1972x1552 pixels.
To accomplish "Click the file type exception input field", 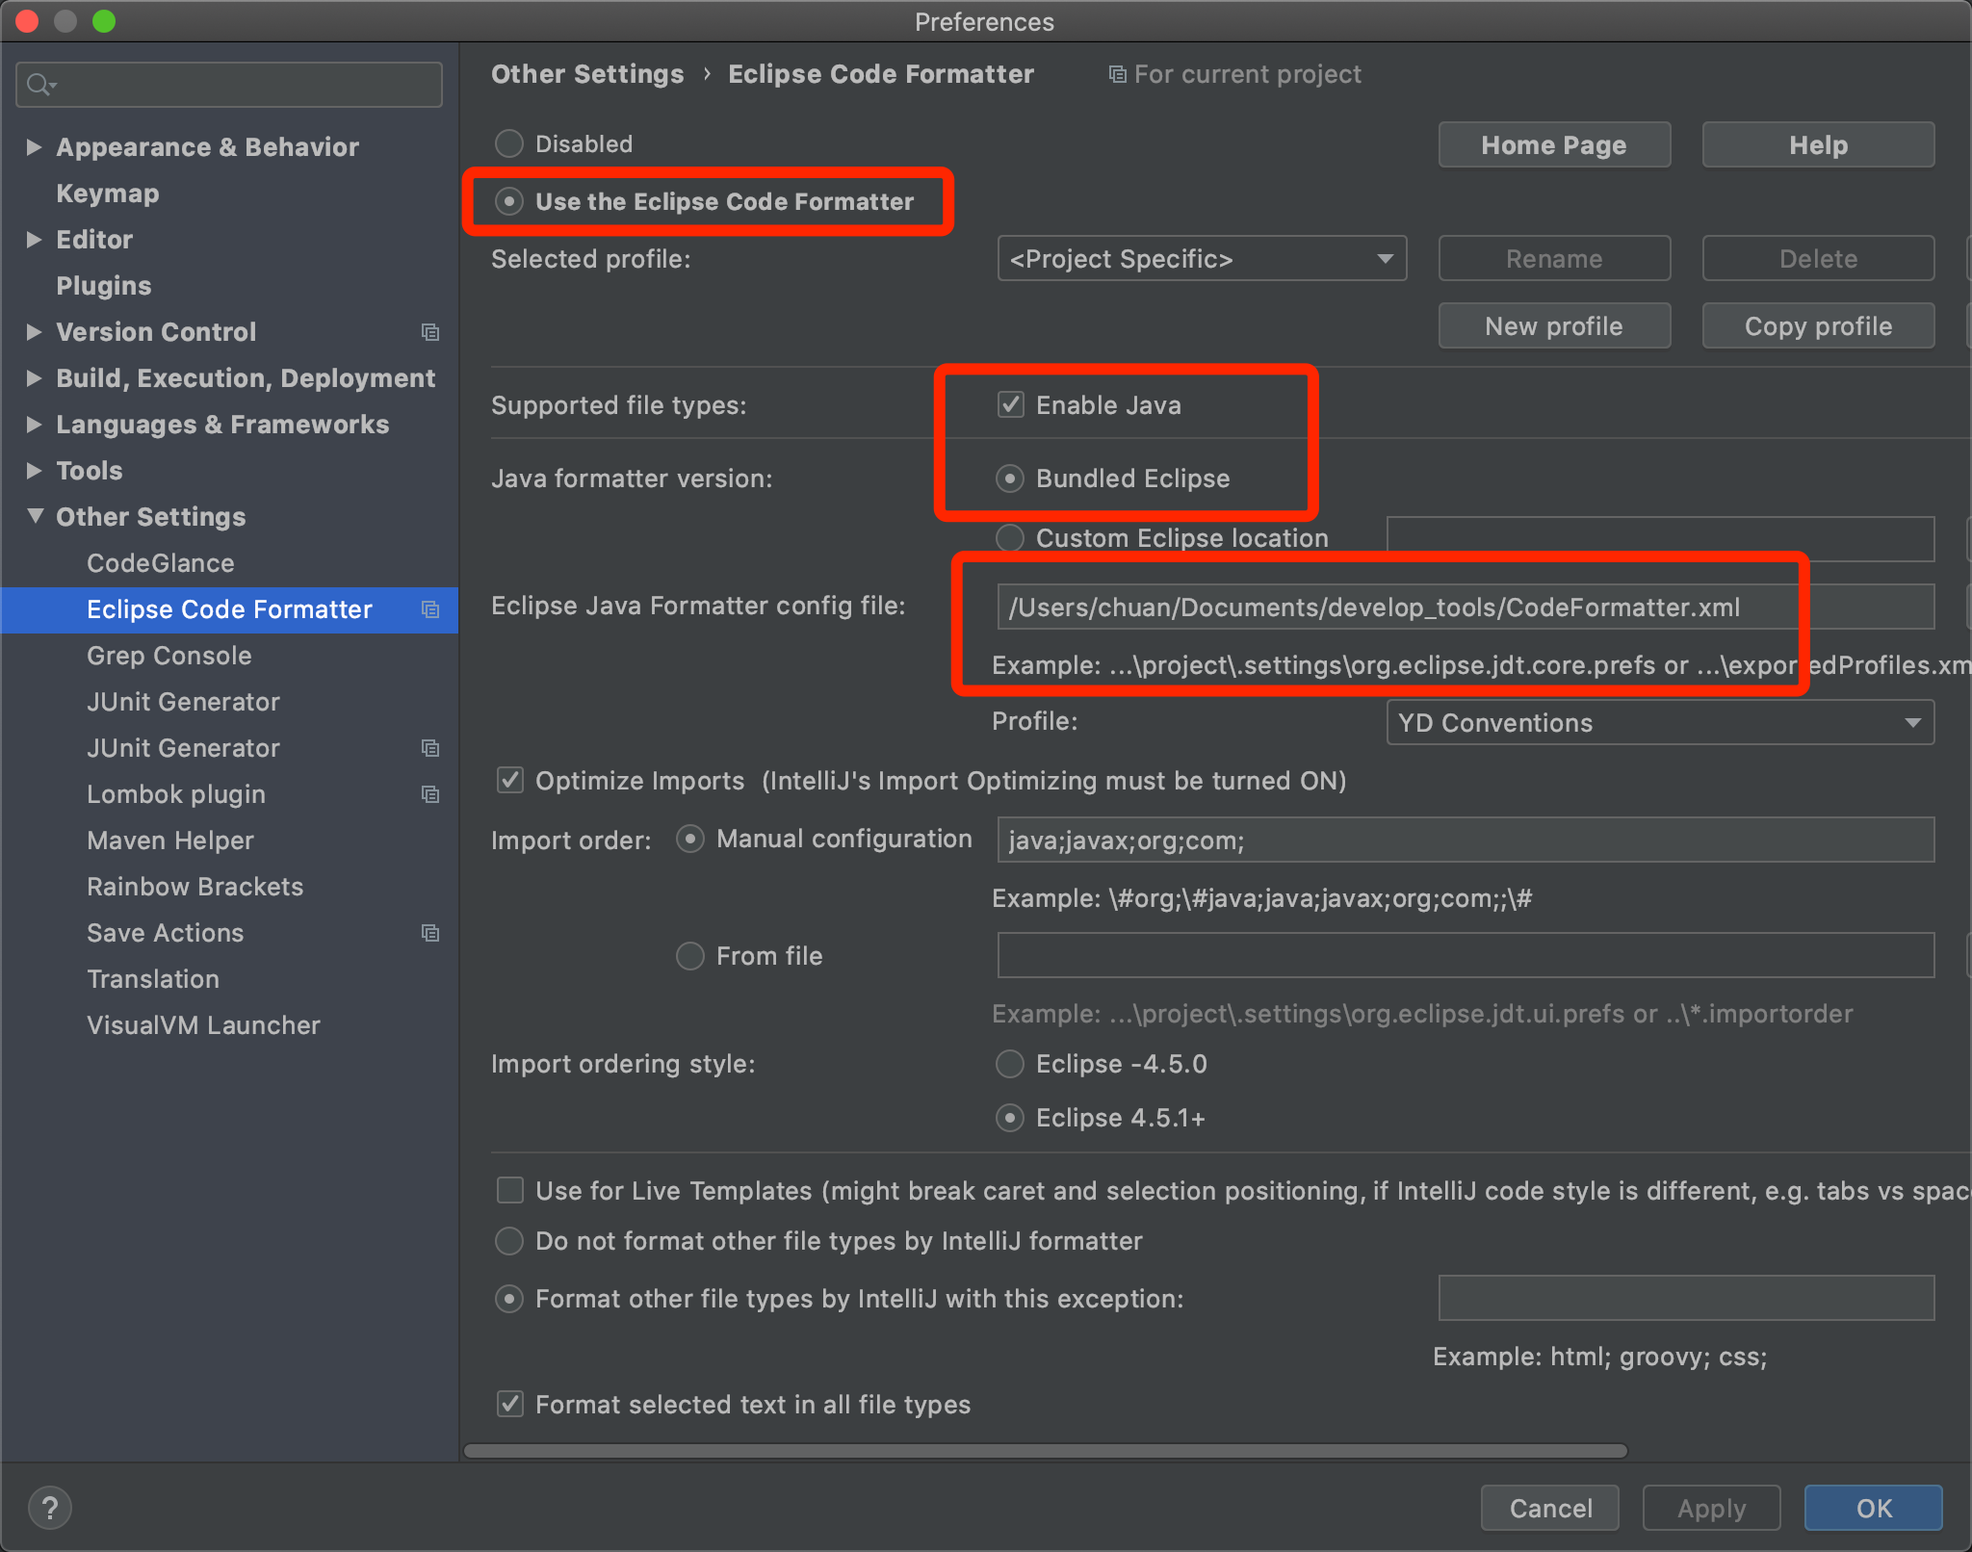I will (x=1686, y=1298).
